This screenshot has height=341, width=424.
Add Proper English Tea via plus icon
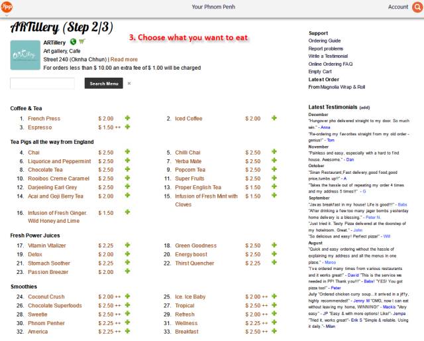(x=274, y=186)
